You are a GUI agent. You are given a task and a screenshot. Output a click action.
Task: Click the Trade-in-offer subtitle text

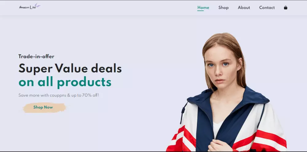tap(36, 57)
